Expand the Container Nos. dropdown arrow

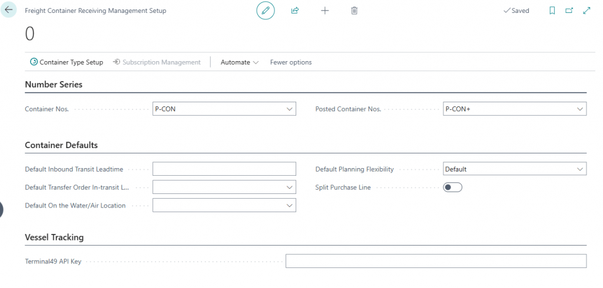[x=290, y=109]
